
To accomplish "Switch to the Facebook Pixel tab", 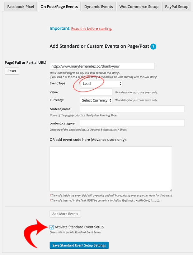I will click(x=21, y=7).
